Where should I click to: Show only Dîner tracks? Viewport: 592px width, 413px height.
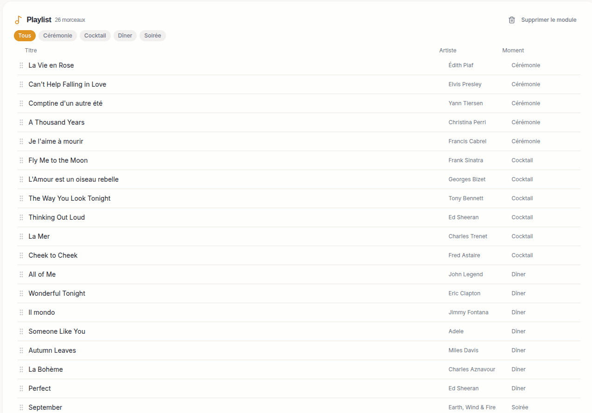tap(125, 36)
